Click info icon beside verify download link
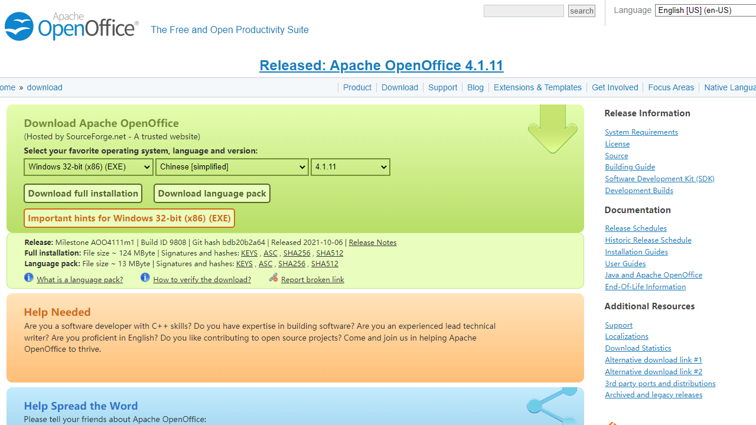Viewport: 756px width, 425px height. click(145, 277)
